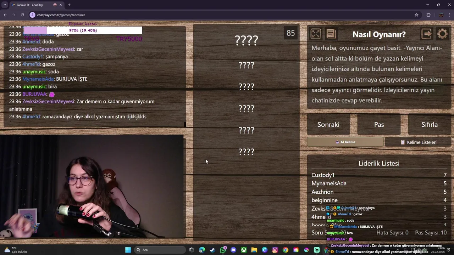The image size is (454, 255).
Task: Click belginnine in the leaderboard
Action: pos(325,200)
